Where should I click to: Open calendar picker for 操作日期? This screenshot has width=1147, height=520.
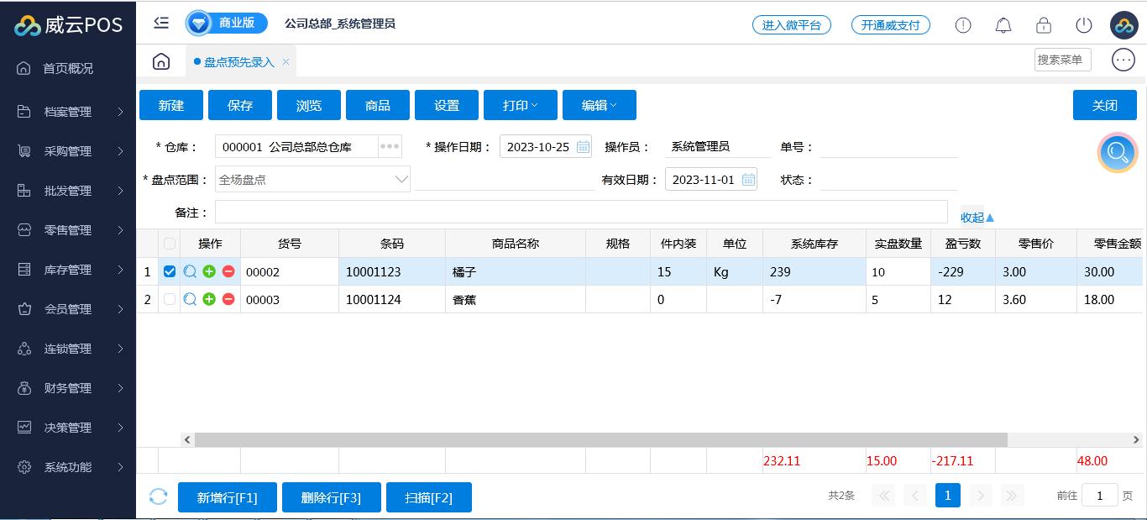click(583, 147)
